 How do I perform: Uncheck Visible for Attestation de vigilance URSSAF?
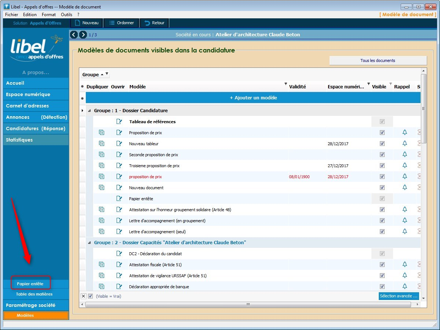click(x=382, y=276)
